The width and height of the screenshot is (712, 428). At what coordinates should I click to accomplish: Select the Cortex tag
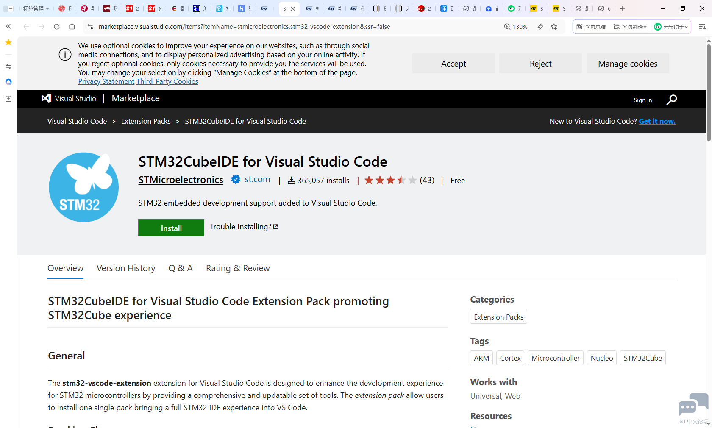[x=510, y=358]
